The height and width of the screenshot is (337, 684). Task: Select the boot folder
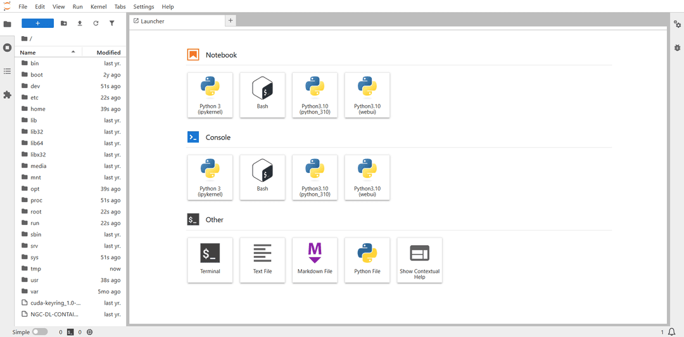71,75
